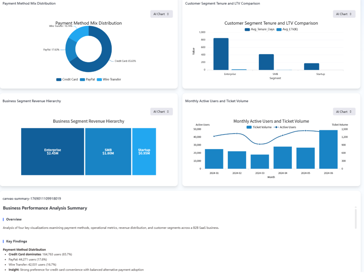The width and height of the screenshot is (364, 273).
Task: Open the AI Chart selector for Monthly Active Users
Action: pos(344,111)
